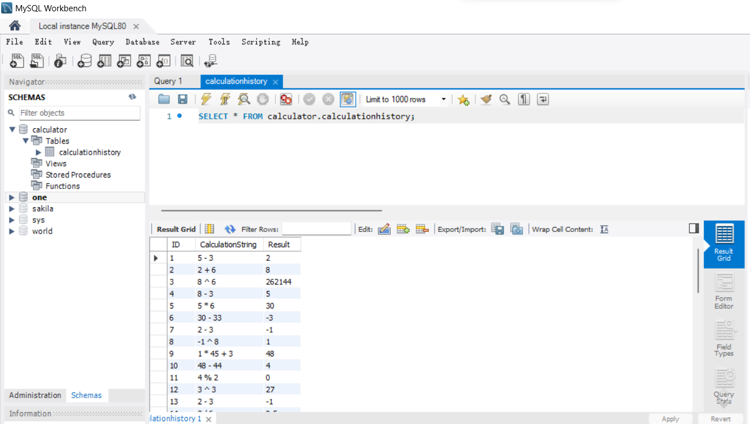Execute the SQL script with lightning icon

[206, 100]
